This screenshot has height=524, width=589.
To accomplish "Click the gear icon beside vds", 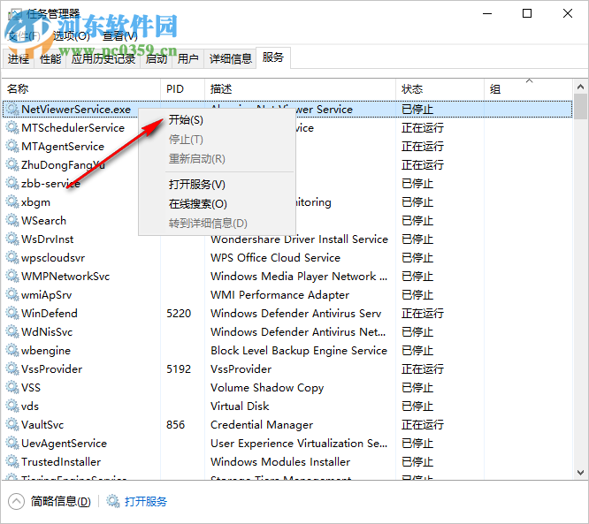I will click(x=12, y=406).
